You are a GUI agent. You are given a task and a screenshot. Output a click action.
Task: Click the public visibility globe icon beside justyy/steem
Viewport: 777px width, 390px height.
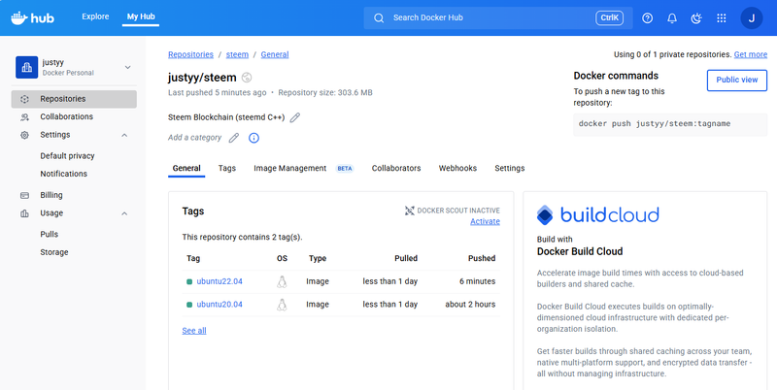247,78
